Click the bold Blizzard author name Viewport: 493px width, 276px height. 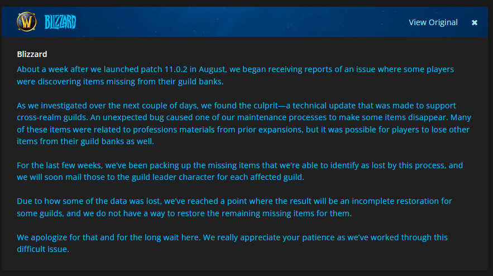tap(32, 54)
